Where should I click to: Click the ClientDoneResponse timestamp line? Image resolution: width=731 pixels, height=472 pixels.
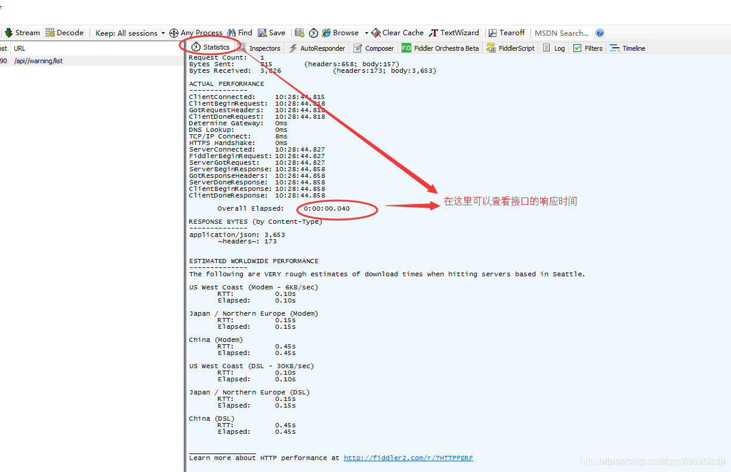tap(257, 196)
